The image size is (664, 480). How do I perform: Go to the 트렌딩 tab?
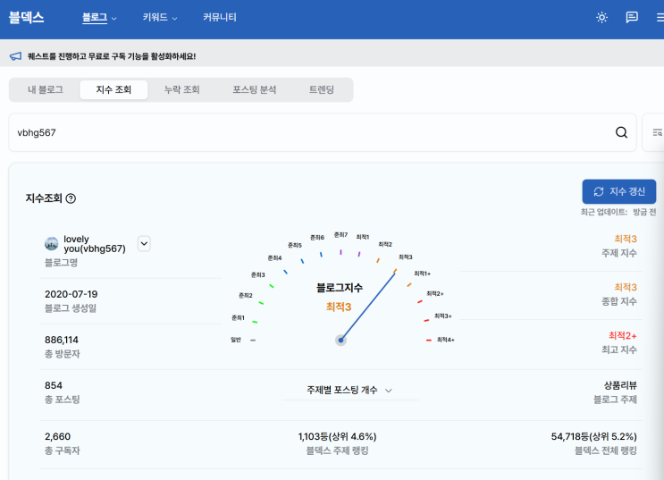tap(322, 89)
